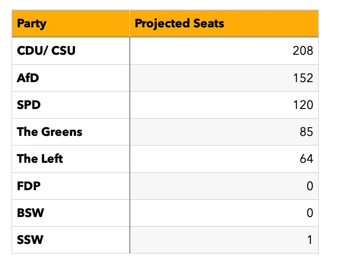Click the Party column header

[x=71, y=24]
